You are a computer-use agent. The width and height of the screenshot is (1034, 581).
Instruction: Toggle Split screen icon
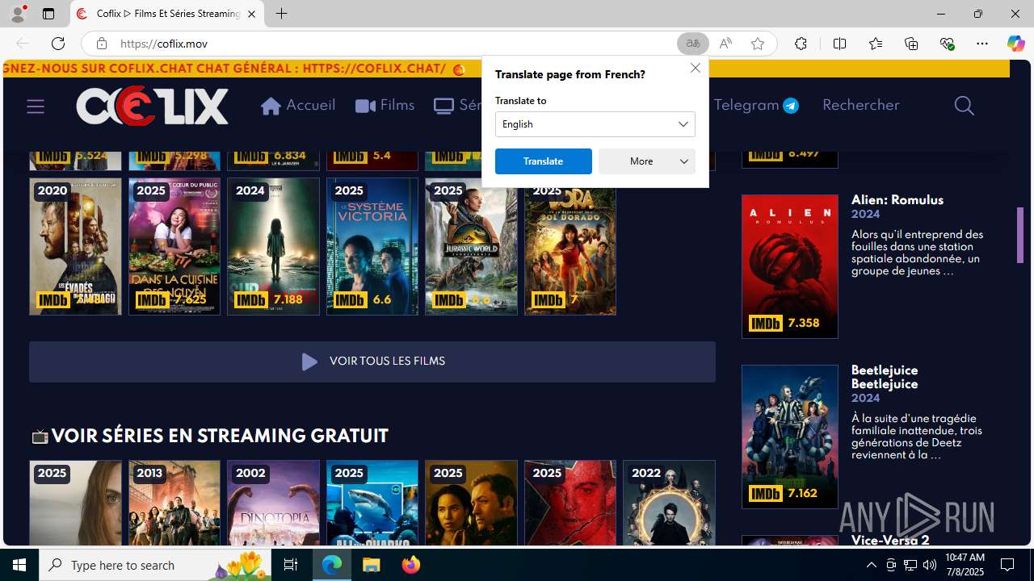tap(839, 44)
